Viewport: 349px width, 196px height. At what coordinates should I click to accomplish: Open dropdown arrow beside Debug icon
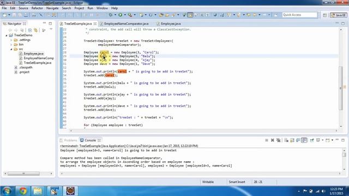tap(115, 15)
